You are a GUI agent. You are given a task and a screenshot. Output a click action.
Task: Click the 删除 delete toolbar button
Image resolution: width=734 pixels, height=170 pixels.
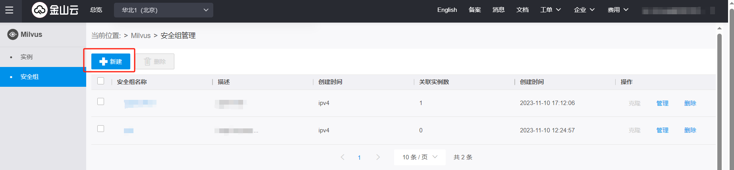click(155, 61)
